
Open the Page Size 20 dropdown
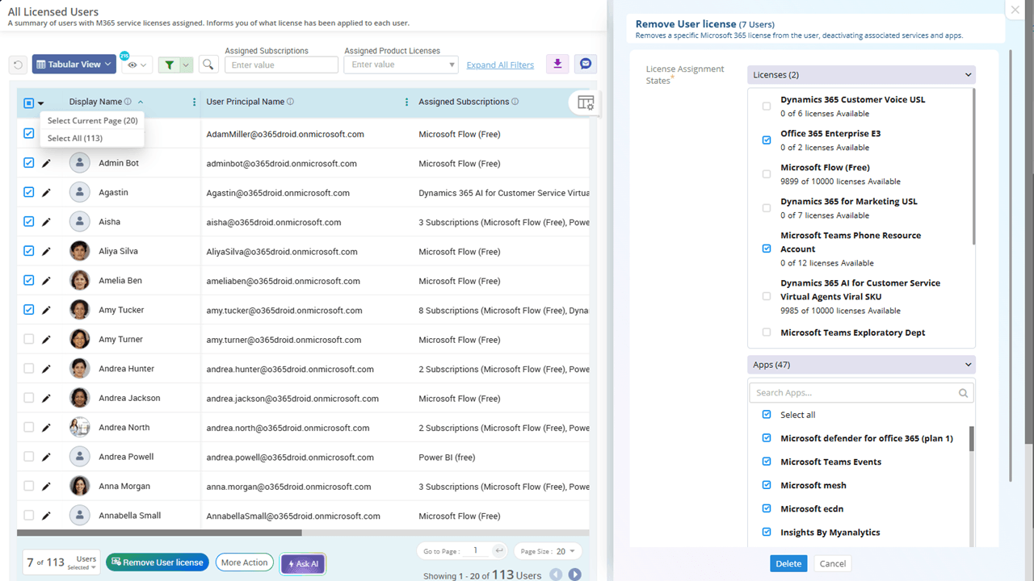tap(548, 551)
